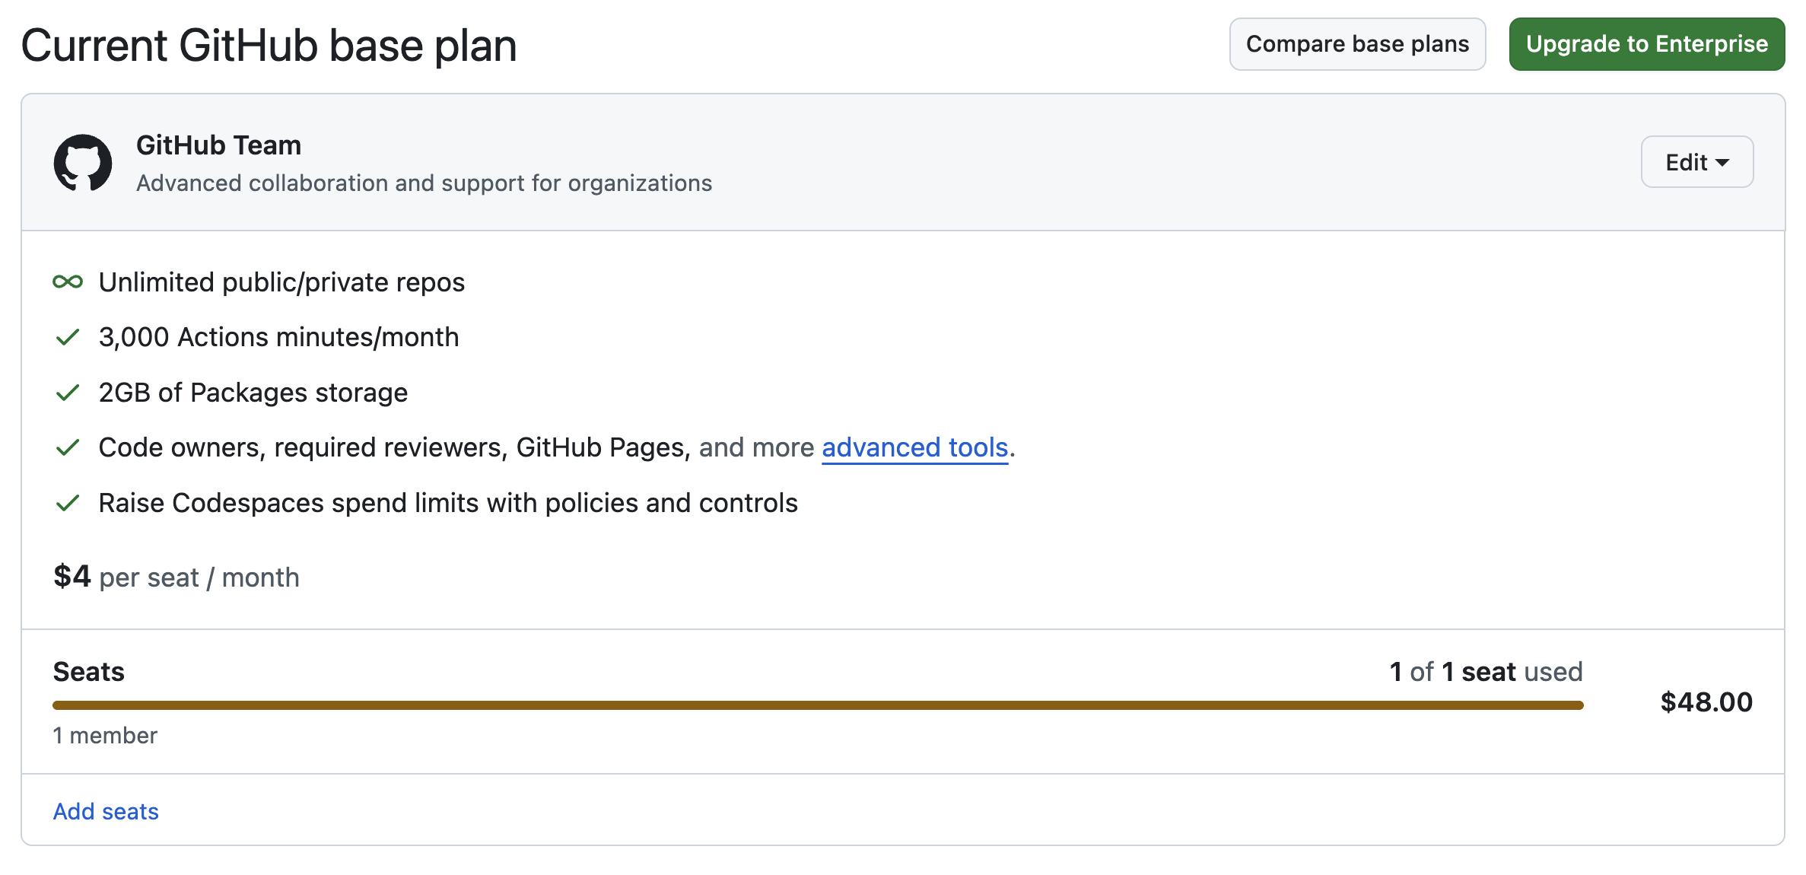Screen dimensions: 1806x875
Task: Click the 1 of 1 seat used label
Action: click(x=1485, y=672)
